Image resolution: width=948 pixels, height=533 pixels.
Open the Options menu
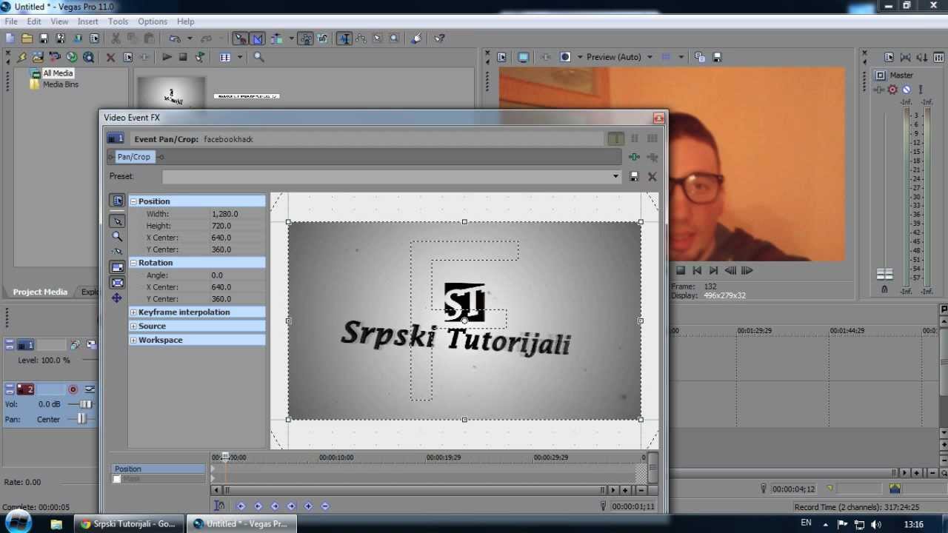click(x=153, y=21)
